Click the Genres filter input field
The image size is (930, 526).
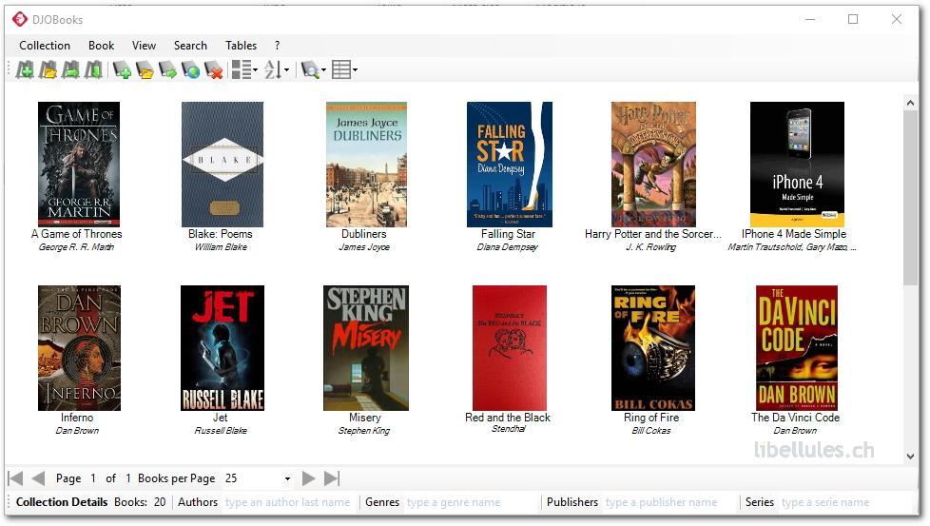472,502
